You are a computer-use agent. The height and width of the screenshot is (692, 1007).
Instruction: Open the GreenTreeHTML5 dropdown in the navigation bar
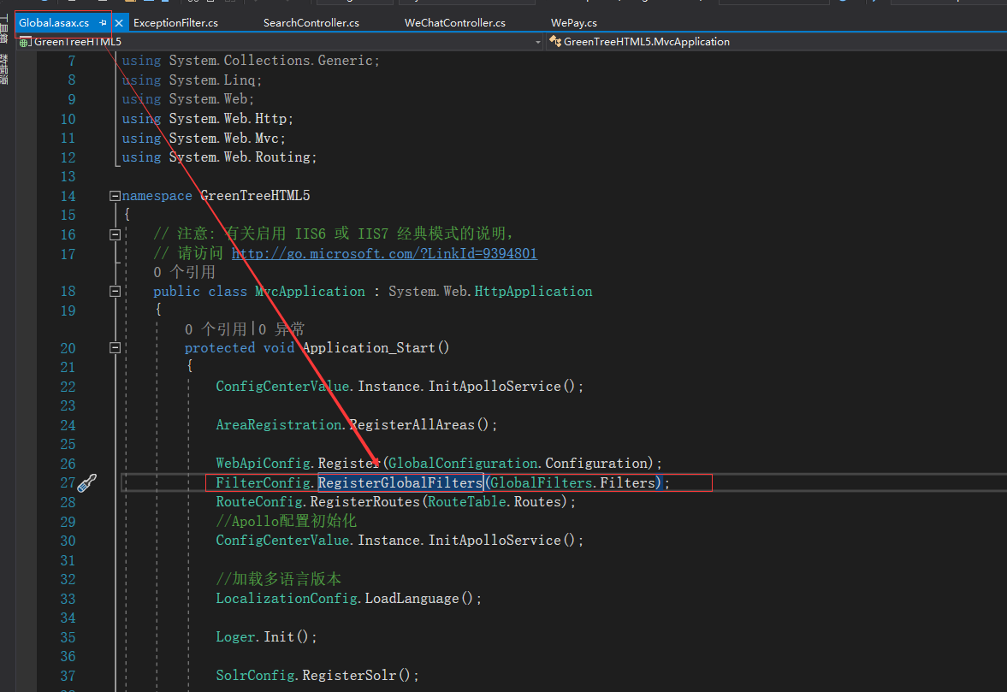coord(536,41)
